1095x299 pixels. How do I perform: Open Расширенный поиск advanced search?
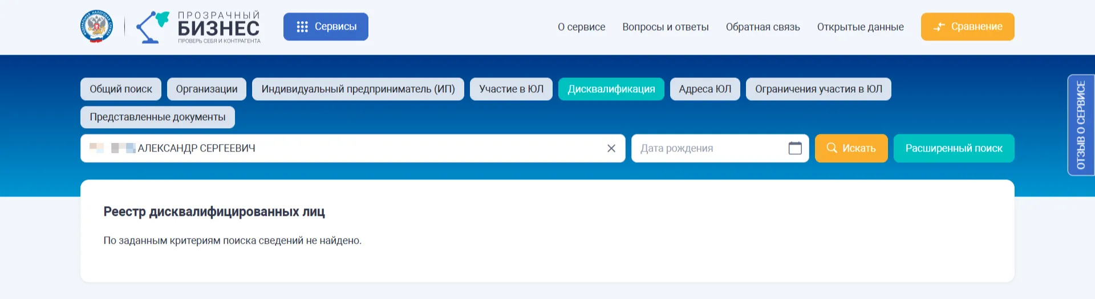pos(954,148)
